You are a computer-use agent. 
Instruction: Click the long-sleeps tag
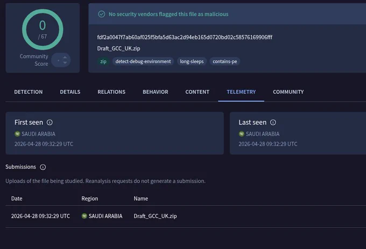click(192, 61)
